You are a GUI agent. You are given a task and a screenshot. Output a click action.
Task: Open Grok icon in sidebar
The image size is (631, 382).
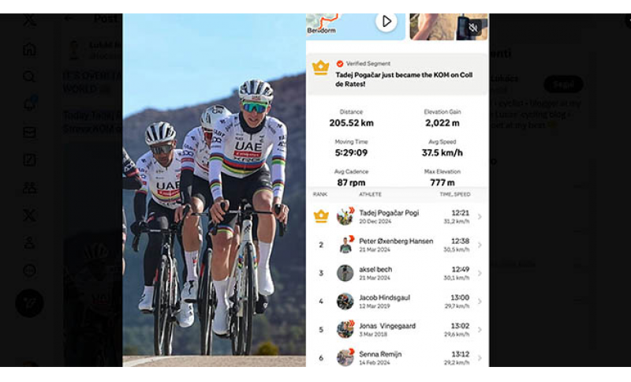tap(29, 159)
